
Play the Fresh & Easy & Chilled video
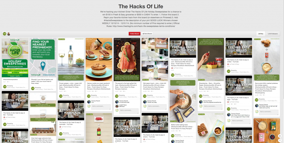click(230, 55)
